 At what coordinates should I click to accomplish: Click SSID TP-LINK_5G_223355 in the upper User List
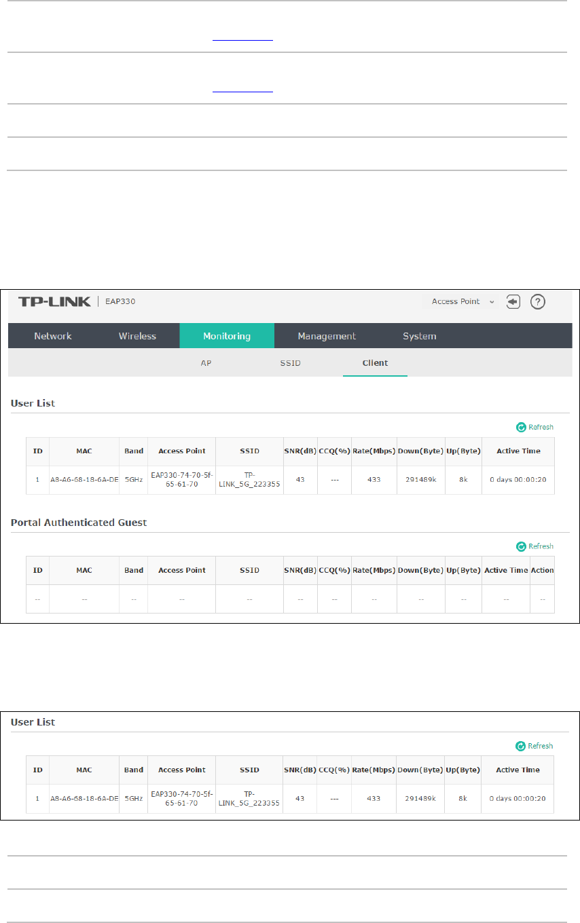pos(250,480)
